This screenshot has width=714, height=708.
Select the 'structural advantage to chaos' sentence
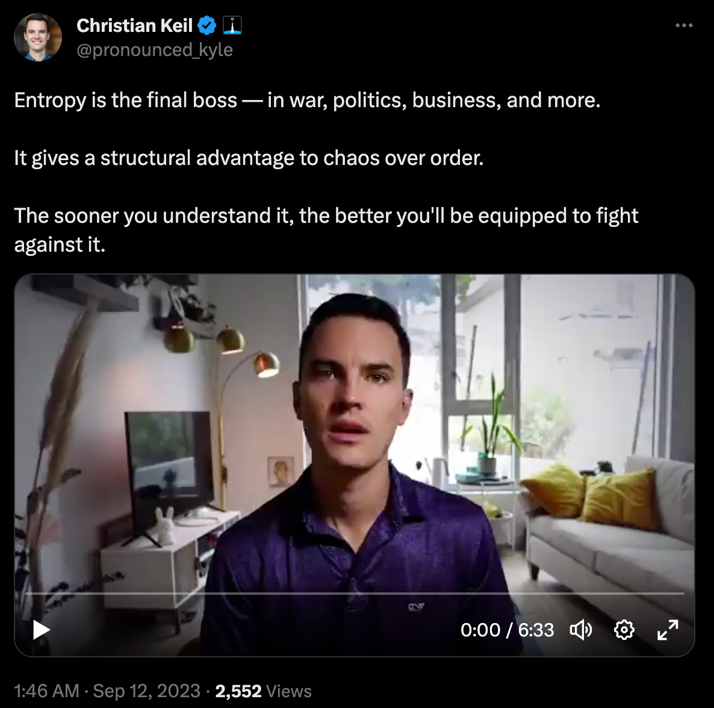pyautogui.click(x=249, y=158)
